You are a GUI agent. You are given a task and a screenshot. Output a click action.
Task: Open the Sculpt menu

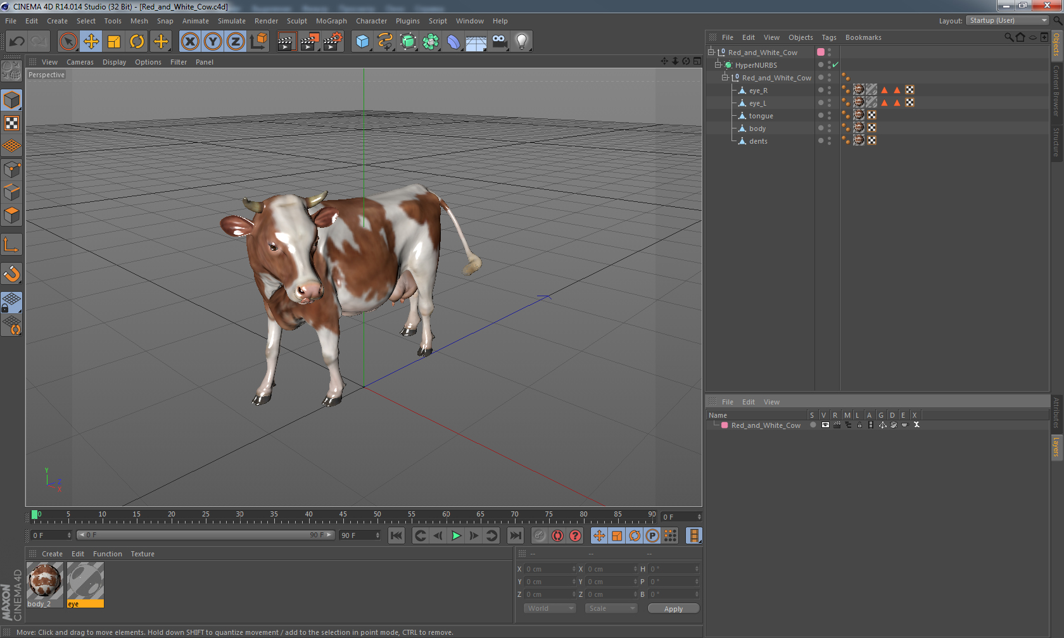tap(296, 21)
